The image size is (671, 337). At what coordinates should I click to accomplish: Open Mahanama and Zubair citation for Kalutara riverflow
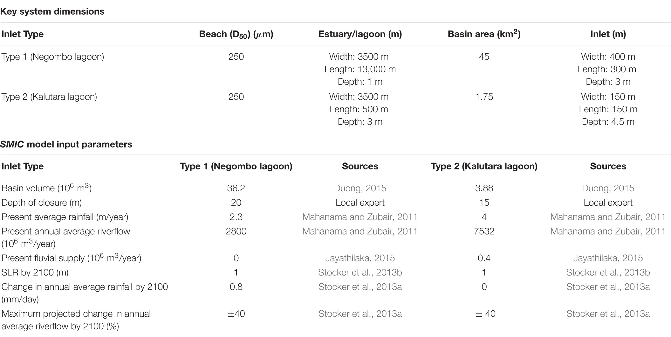point(608,231)
